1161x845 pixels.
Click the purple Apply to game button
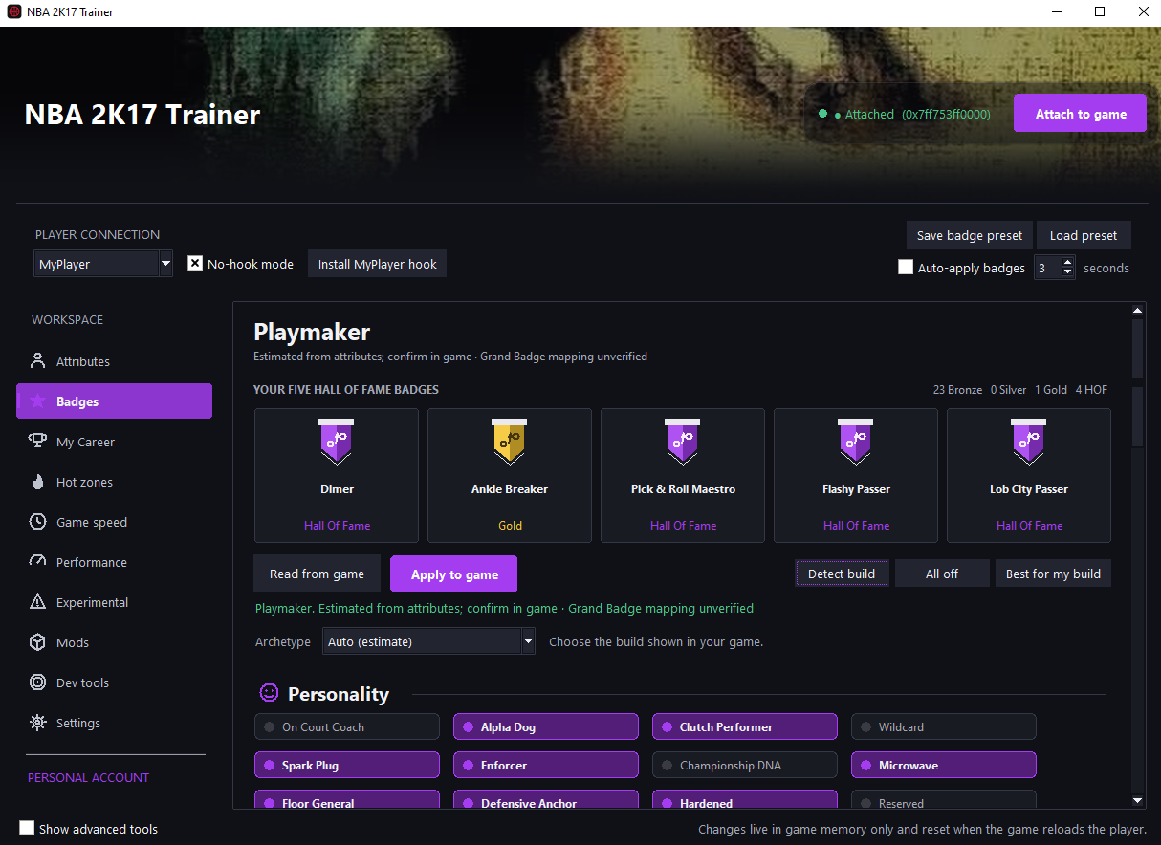tap(454, 574)
